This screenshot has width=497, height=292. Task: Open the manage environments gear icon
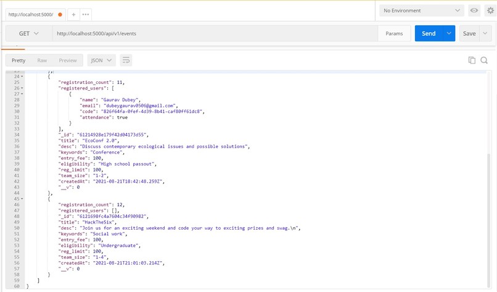490,10
